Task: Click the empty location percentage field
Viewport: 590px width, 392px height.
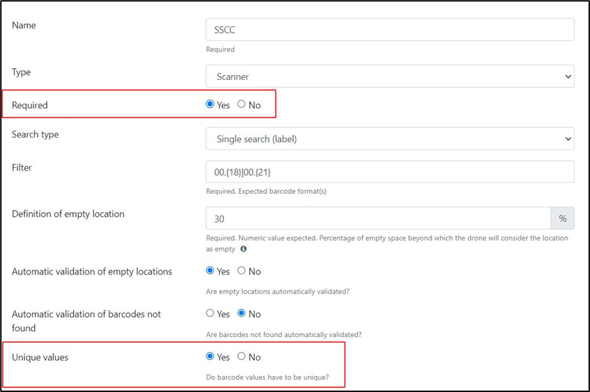Action: pyautogui.click(x=378, y=218)
